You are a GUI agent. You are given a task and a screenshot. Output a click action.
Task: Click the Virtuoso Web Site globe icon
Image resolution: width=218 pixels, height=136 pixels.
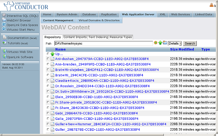tap(5, 51)
